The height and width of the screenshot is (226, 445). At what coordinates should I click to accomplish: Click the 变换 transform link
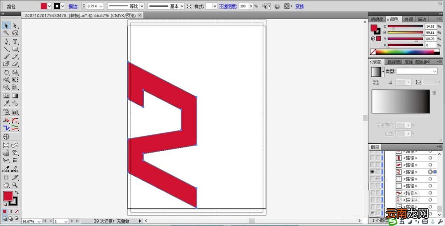click(x=299, y=6)
